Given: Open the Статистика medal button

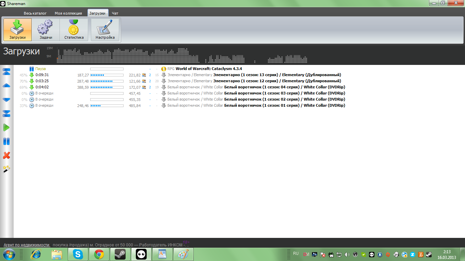Looking at the screenshot, I should click(x=74, y=30).
